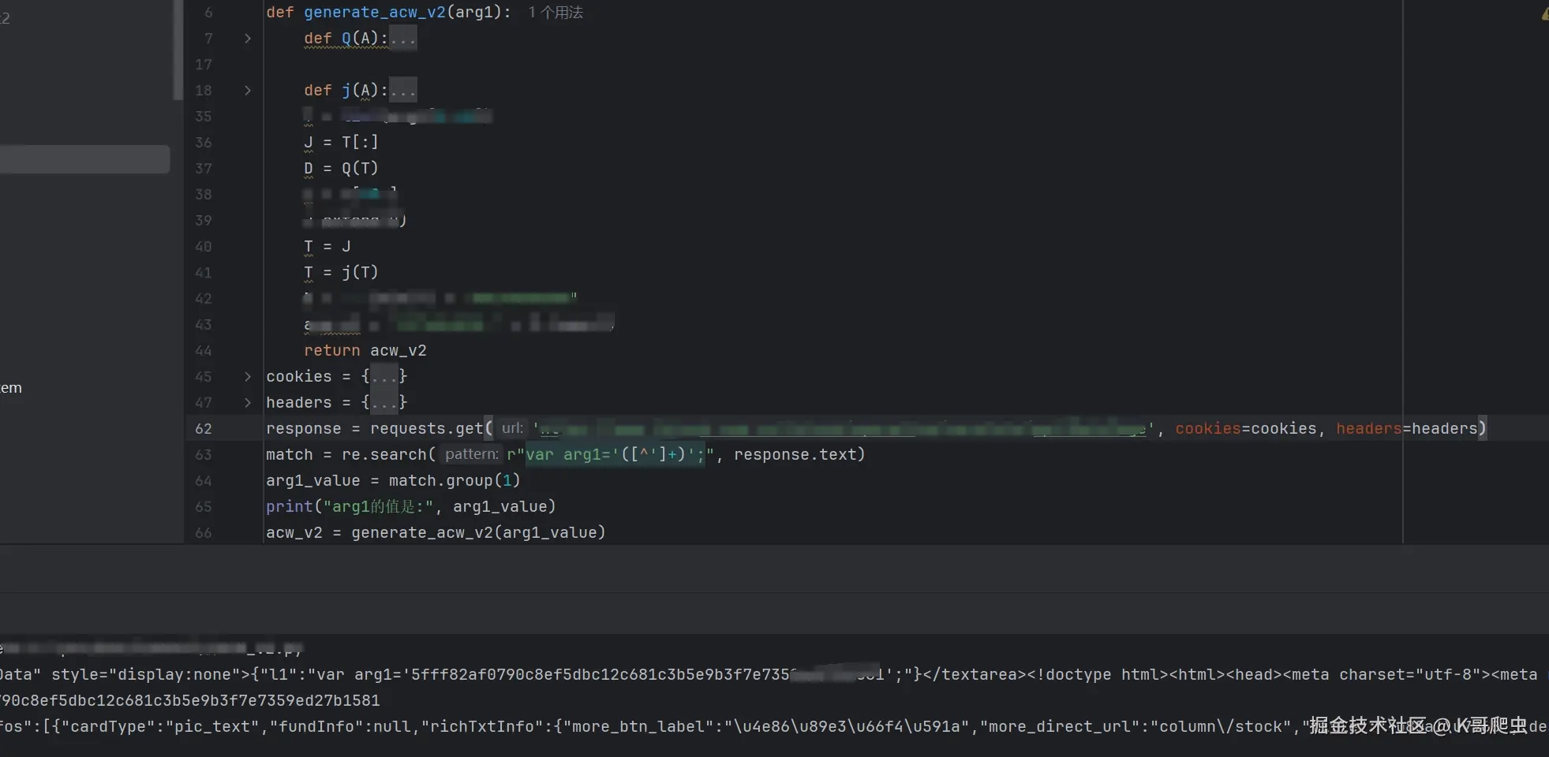
Task: Click line number 66 in the gutter
Action: [x=204, y=533]
